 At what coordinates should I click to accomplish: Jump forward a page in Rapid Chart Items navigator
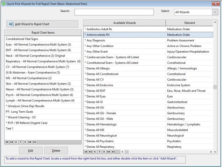tap(30, 142)
